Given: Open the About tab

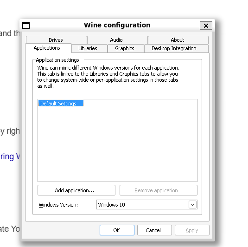Looking at the screenshot, I should tap(178, 40).
